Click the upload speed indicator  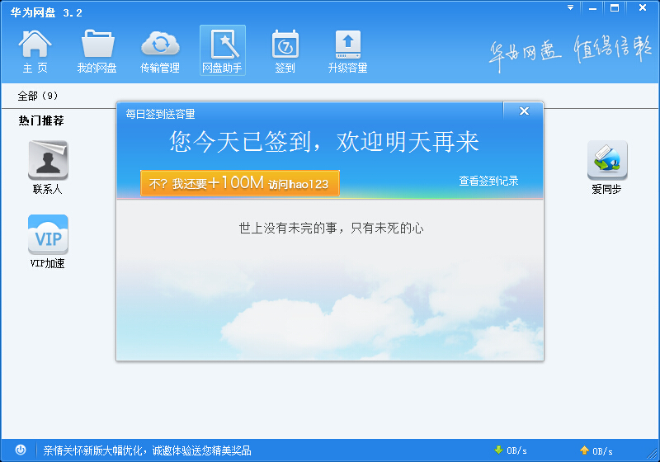596,450
